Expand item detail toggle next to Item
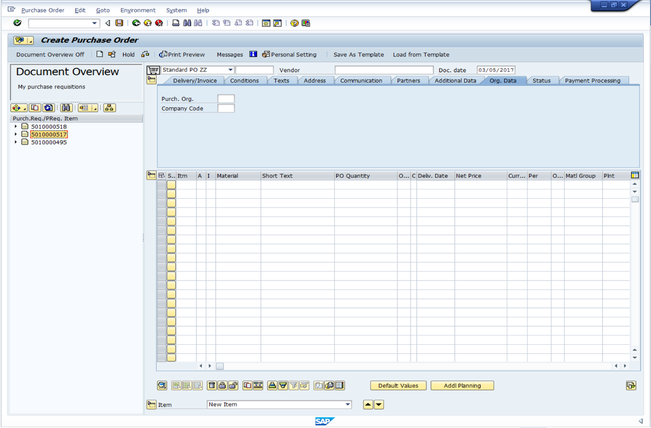The width and height of the screenshot is (651, 428). (x=152, y=405)
